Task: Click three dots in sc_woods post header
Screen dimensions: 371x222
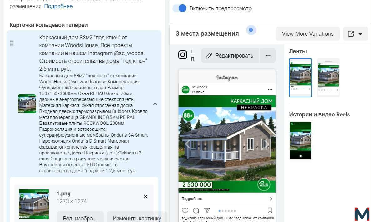Action: [270, 90]
